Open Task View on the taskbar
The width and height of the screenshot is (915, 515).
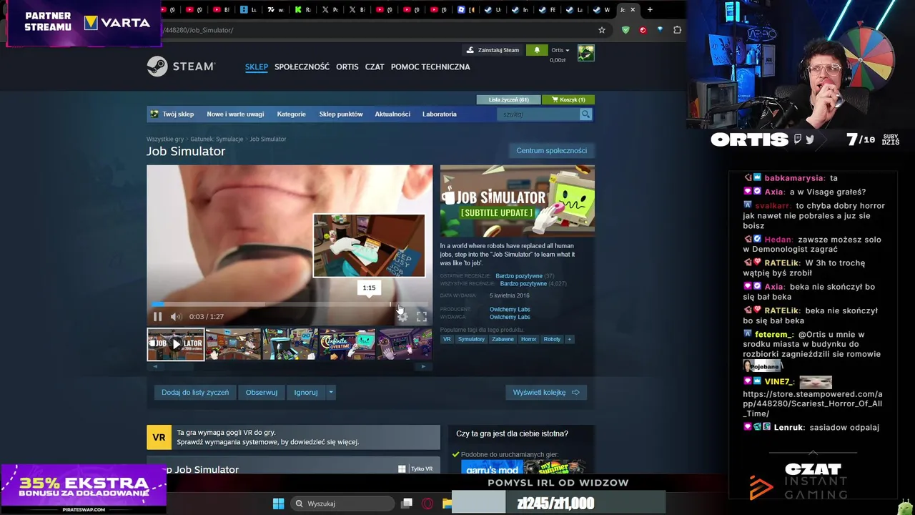407,504
